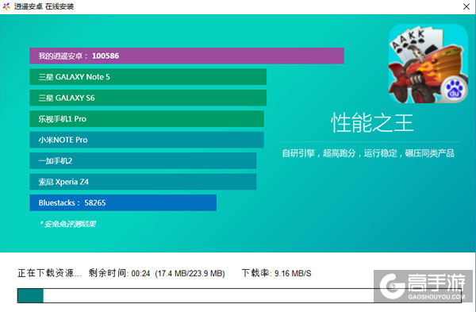Select the 三星 GALAXY Note 5 bar
The width and height of the screenshot is (476, 312).
[148, 77]
